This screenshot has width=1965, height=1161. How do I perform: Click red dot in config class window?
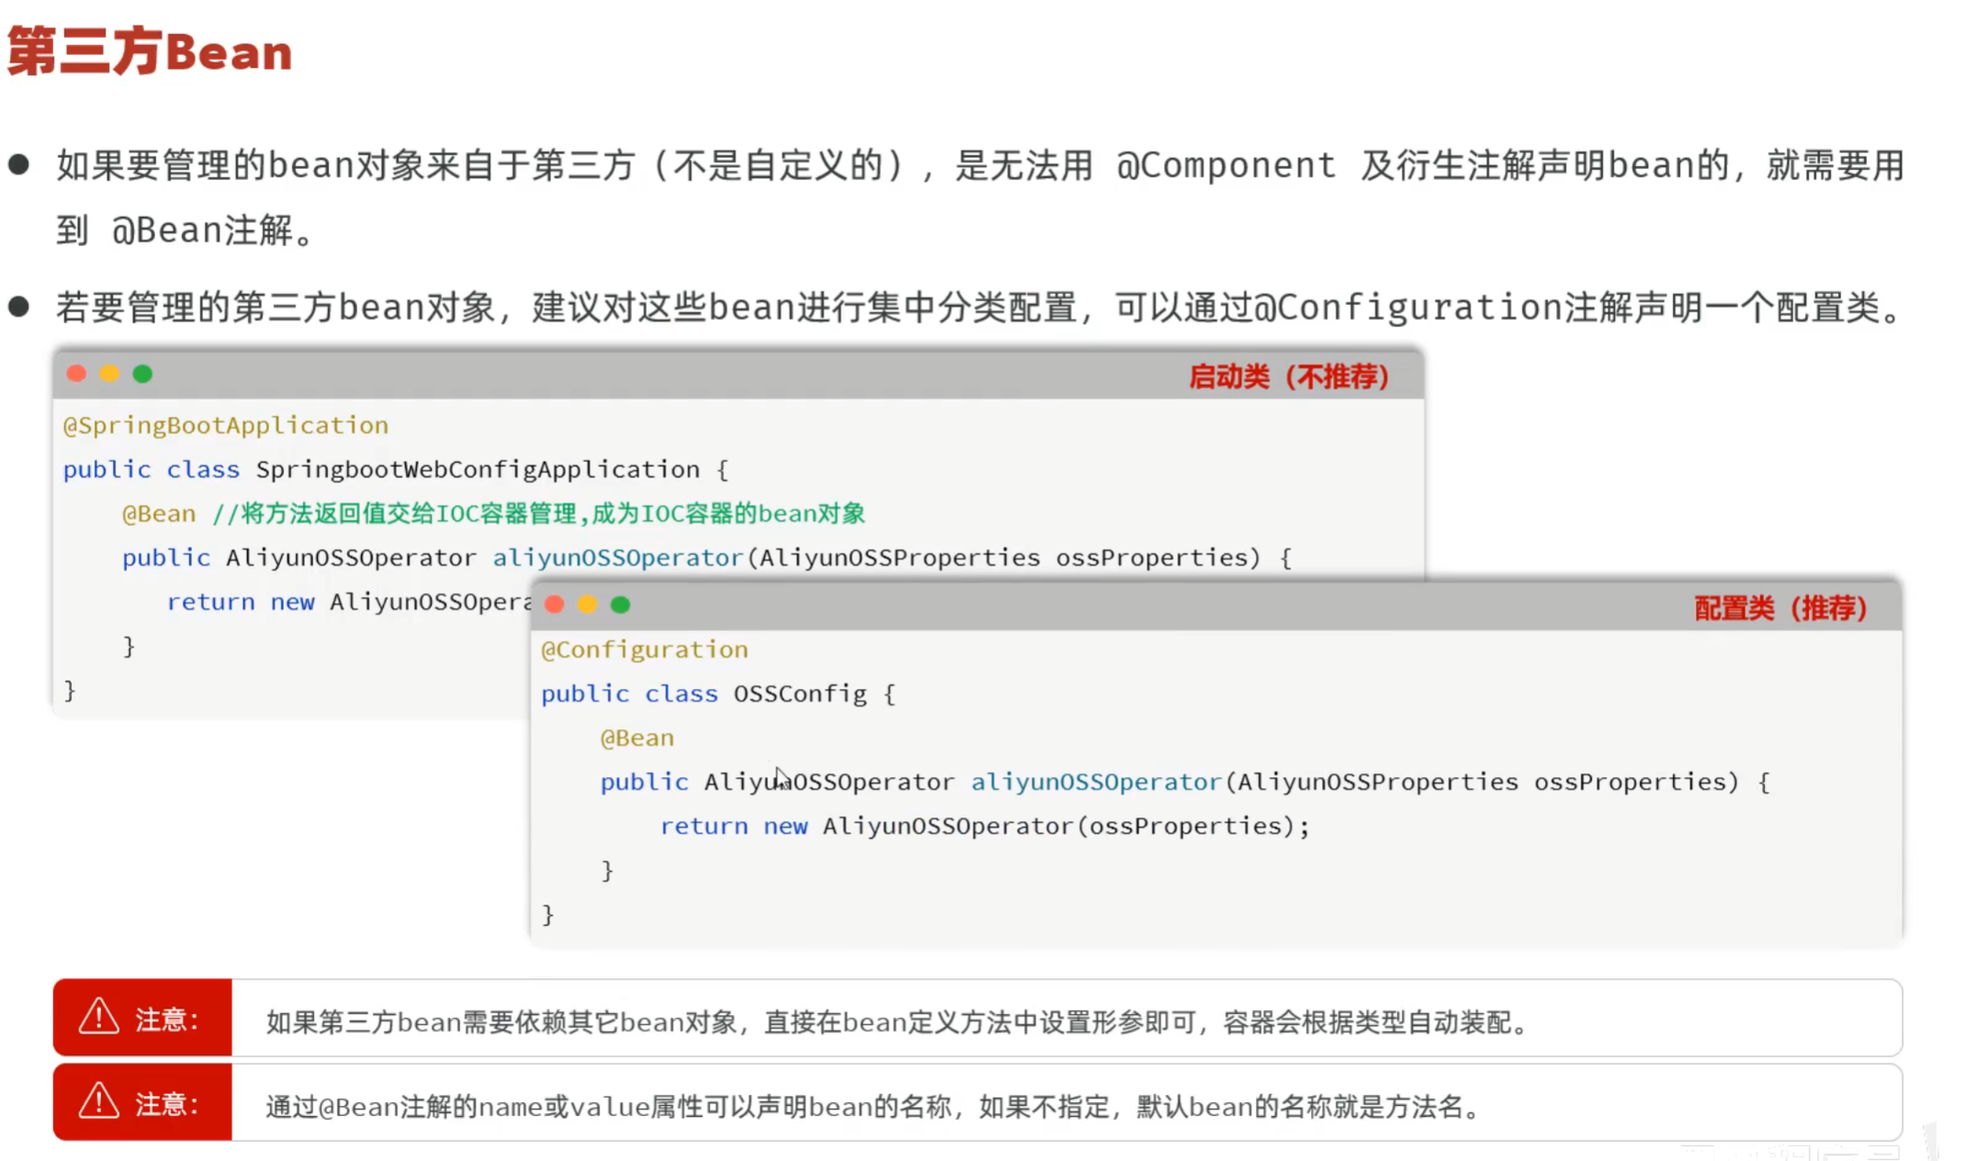pos(554,604)
